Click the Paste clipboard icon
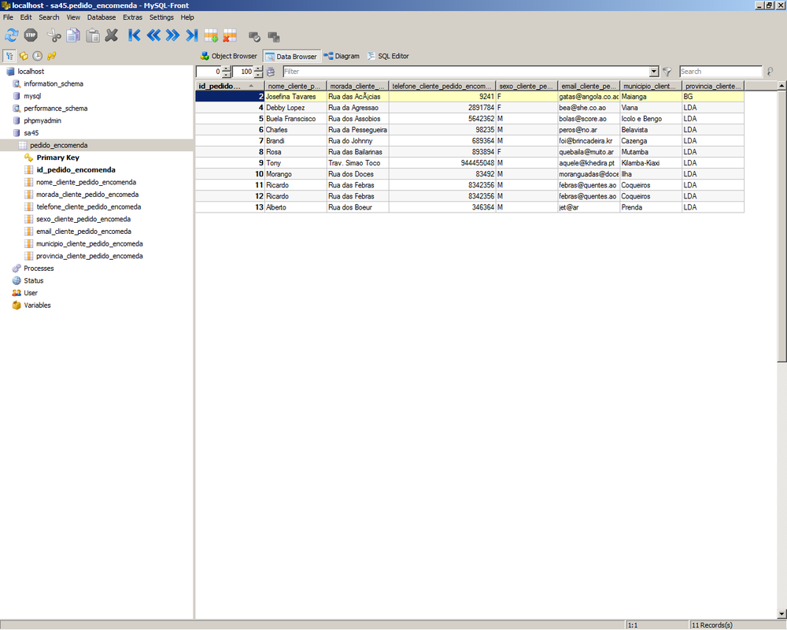Viewport: 787px width, 630px height. tap(93, 35)
